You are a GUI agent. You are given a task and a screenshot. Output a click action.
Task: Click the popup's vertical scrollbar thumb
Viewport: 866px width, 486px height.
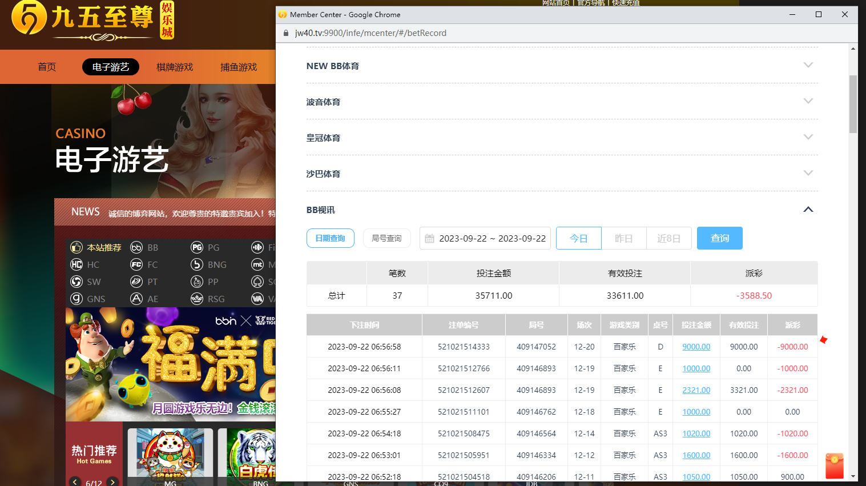coord(853,104)
